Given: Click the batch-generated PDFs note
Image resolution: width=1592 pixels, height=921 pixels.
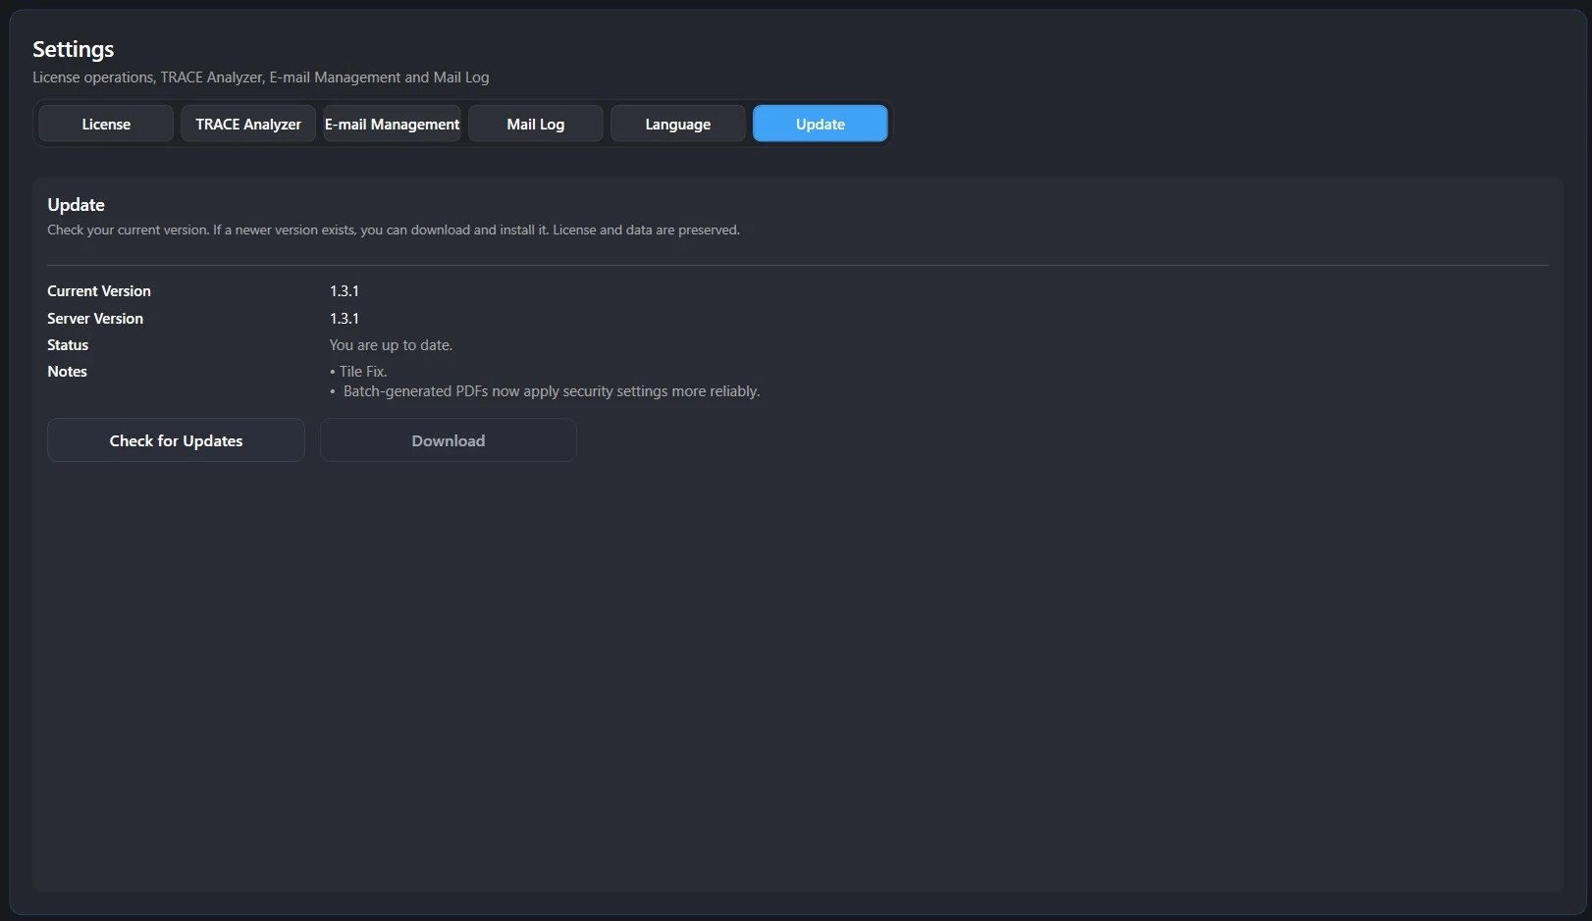Looking at the screenshot, I should click(551, 391).
